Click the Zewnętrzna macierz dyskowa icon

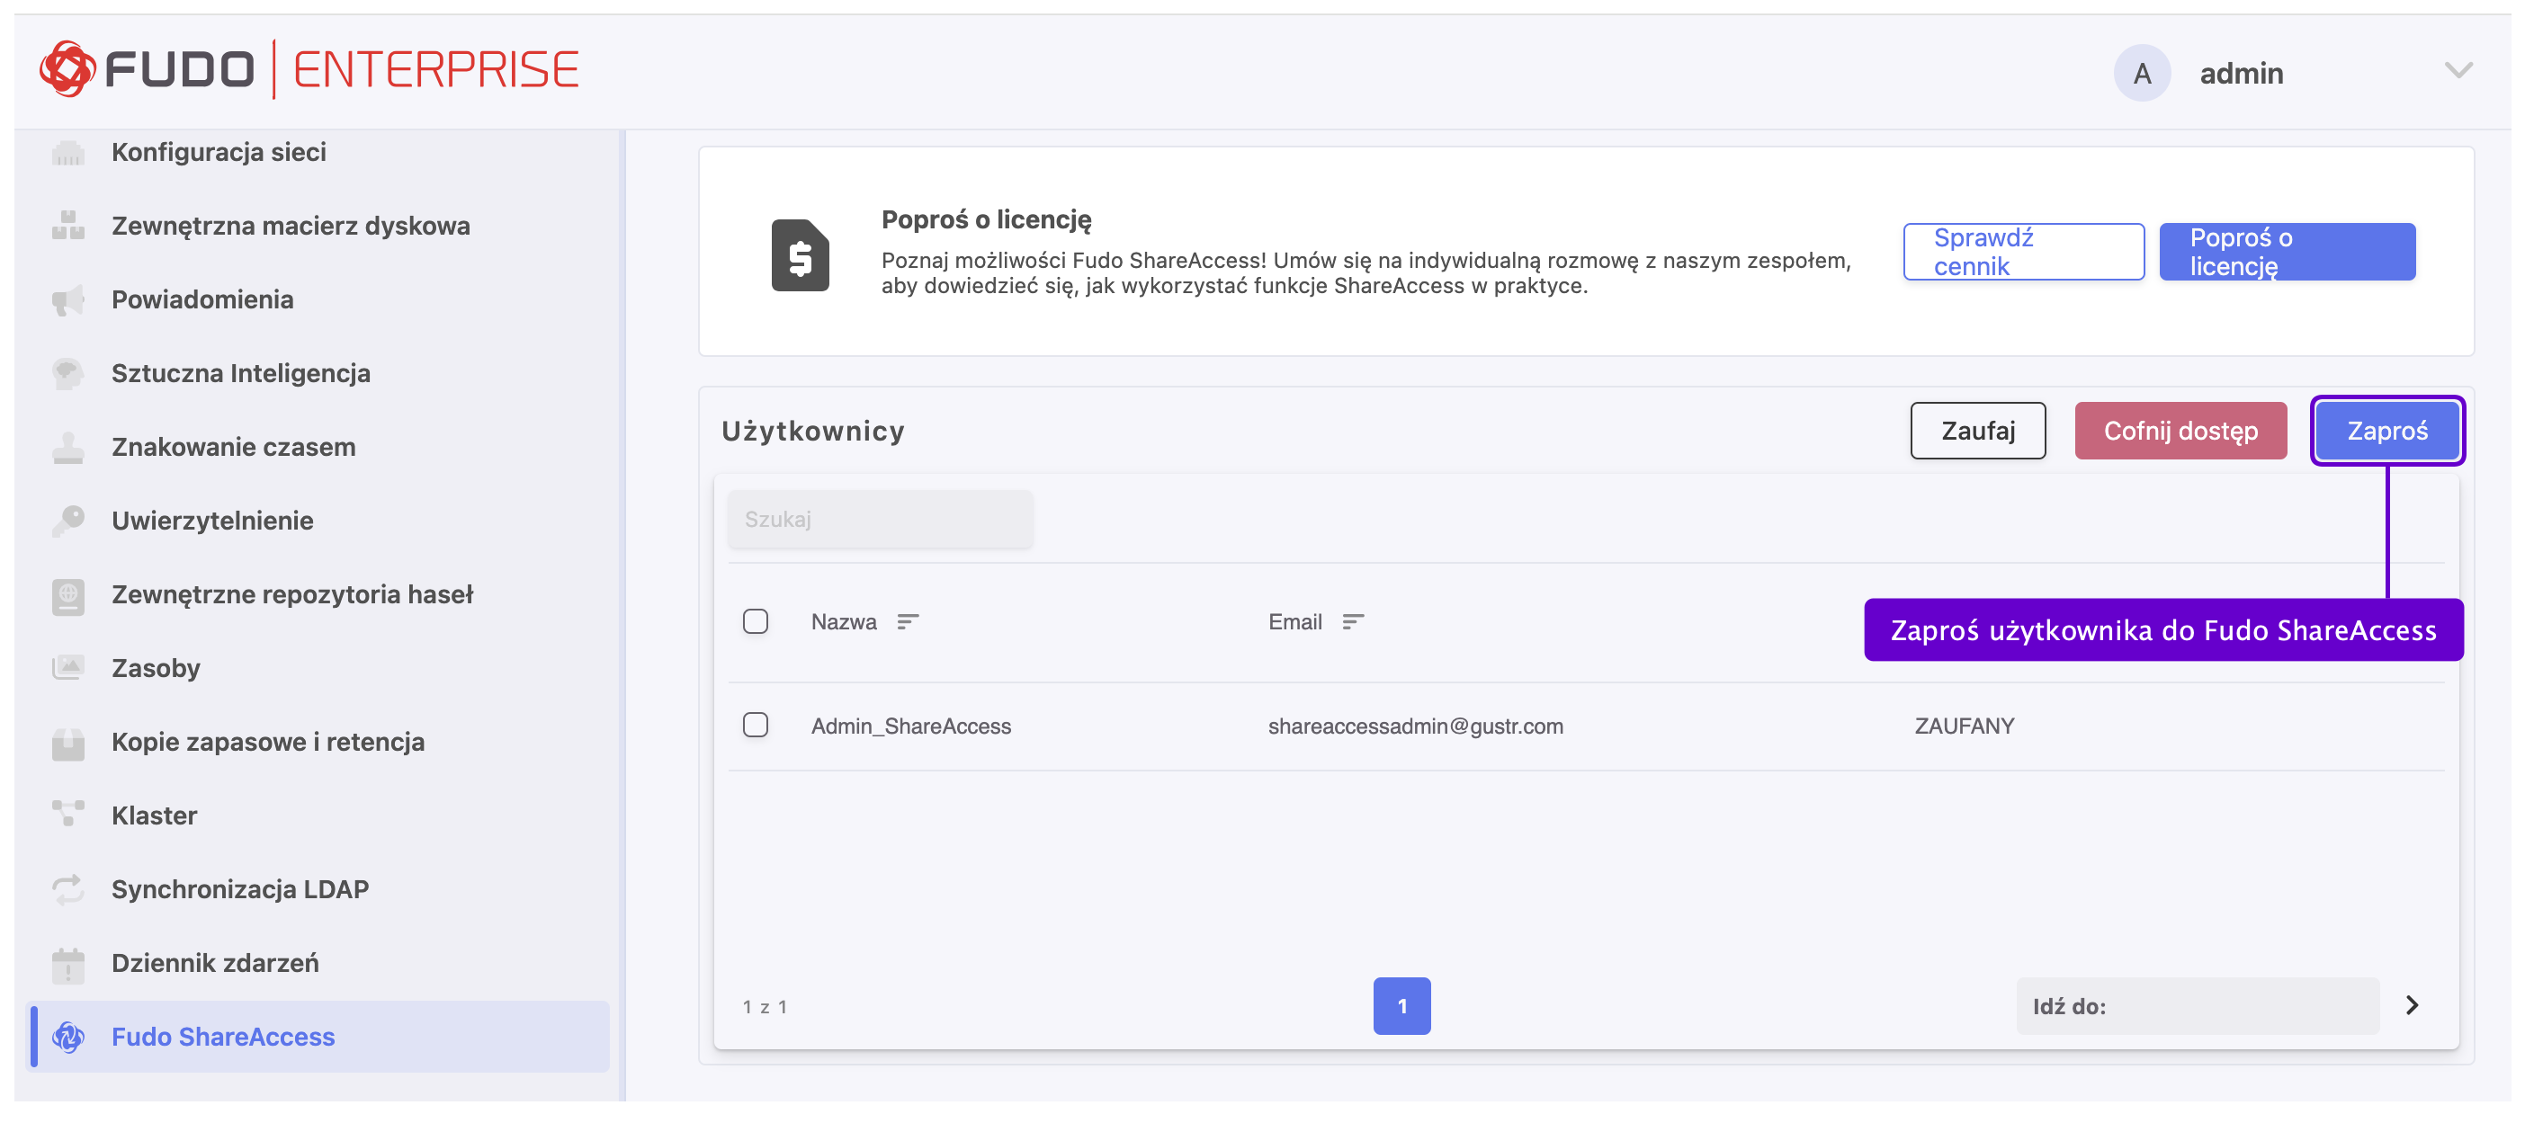67,226
